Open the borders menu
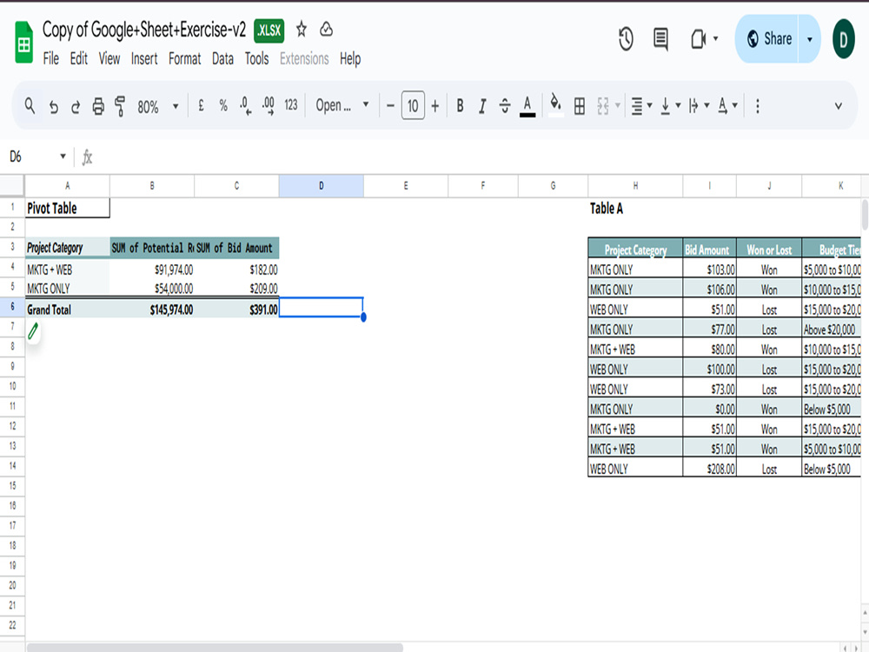 click(579, 105)
